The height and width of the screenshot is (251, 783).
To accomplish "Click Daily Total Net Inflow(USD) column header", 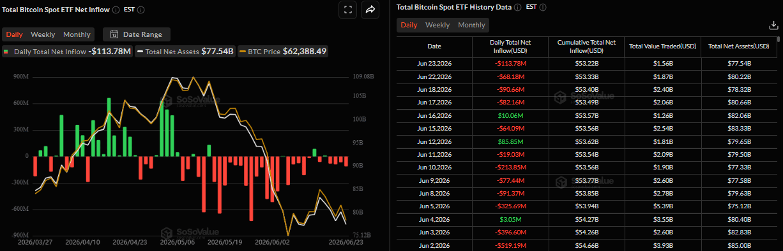I will coord(510,47).
